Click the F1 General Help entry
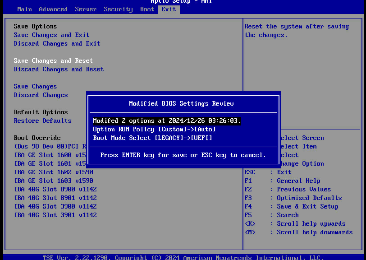Screen dimensions: 366x260 click(x=283, y=181)
